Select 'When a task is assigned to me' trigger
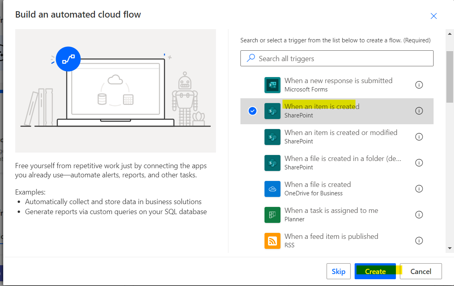The width and height of the screenshot is (454, 286). (x=337, y=215)
